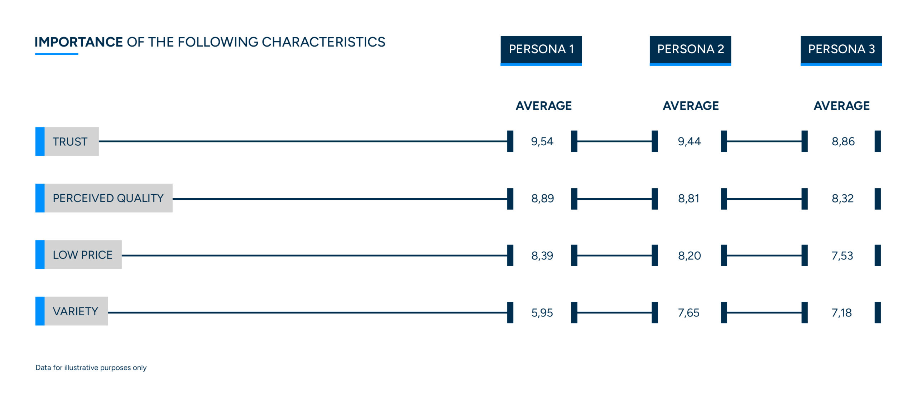Viewport: 917px width, 398px height.
Task: Select Persona 3 trust value 8,86
Action: [x=843, y=142]
